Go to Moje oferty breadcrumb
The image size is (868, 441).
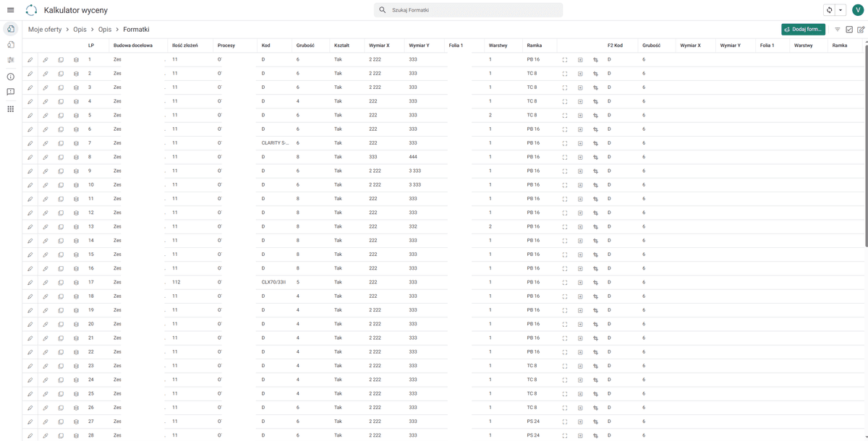point(45,30)
